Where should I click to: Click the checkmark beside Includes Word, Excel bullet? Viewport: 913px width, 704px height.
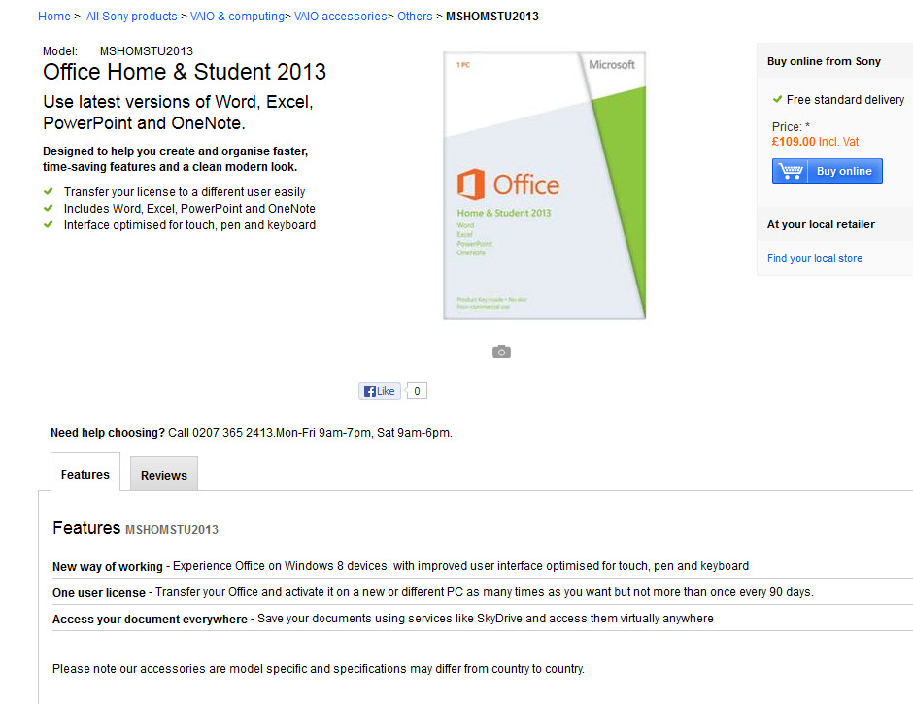(49, 208)
